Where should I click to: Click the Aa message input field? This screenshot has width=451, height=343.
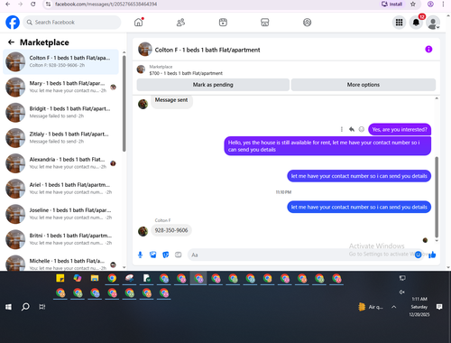pyautogui.click(x=300, y=255)
